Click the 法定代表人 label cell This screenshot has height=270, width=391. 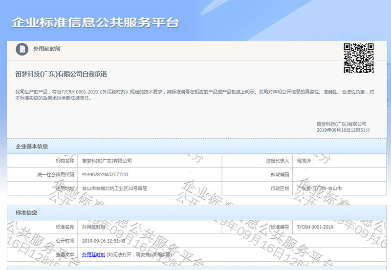pyautogui.click(x=277, y=161)
